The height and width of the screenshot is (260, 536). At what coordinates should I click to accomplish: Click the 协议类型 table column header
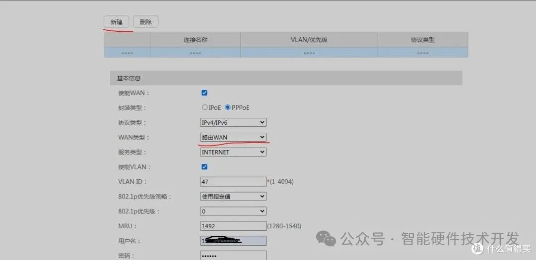click(422, 40)
